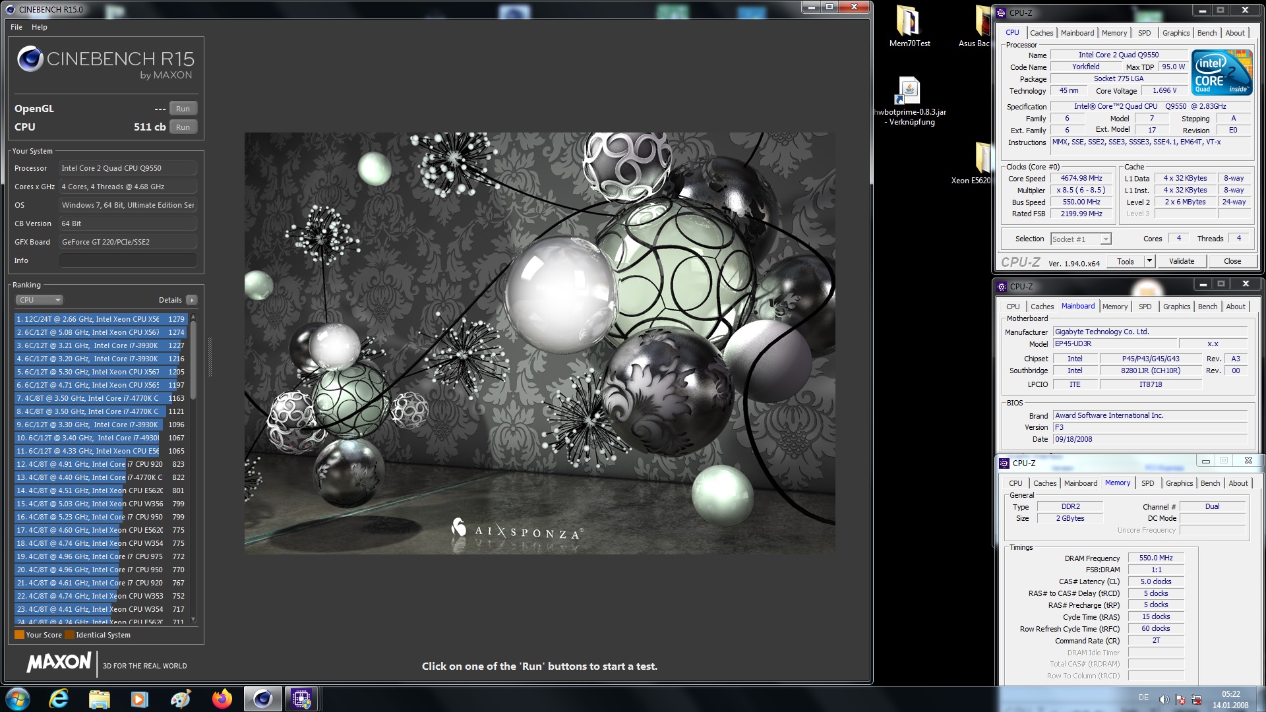Open Memory tab in Mainboard CPU-Z window
1266x712 pixels.
pyautogui.click(x=1114, y=307)
